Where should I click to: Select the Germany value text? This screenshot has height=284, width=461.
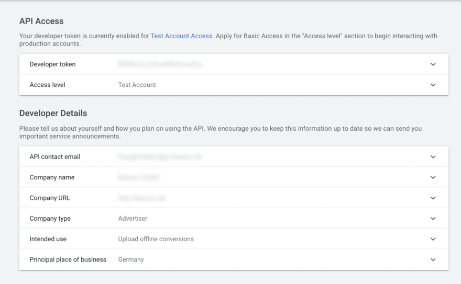tap(131, 259)
